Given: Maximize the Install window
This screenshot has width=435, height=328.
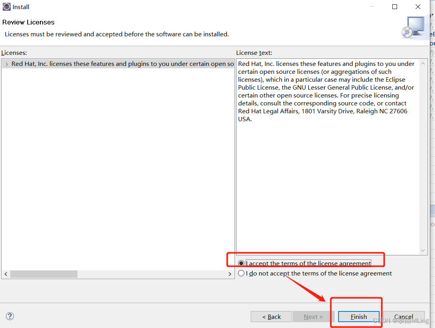Looking at the screenshot, I should (395, 7).
